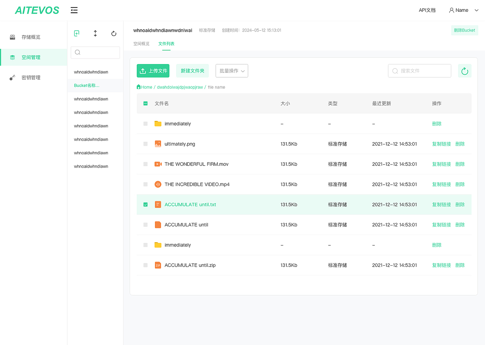
Task: Sort bucket list with up-down arrow icon
Action: click(95, 33)
